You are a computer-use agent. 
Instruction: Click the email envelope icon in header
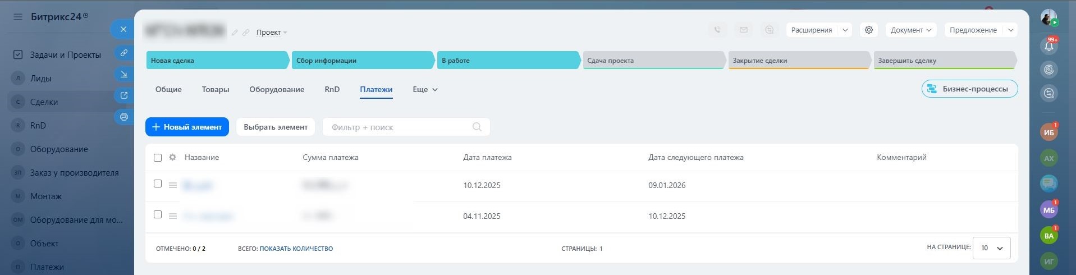click(743, 30)
